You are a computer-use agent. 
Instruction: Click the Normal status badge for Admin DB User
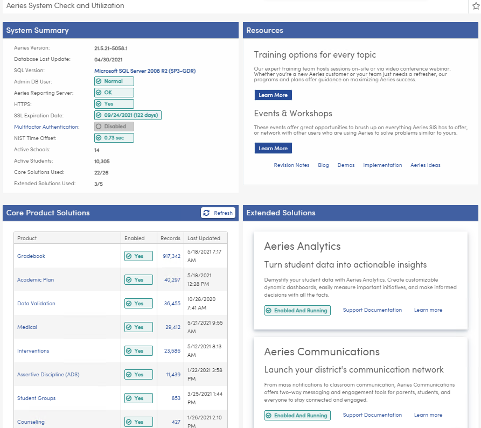[x=114, y=81]
